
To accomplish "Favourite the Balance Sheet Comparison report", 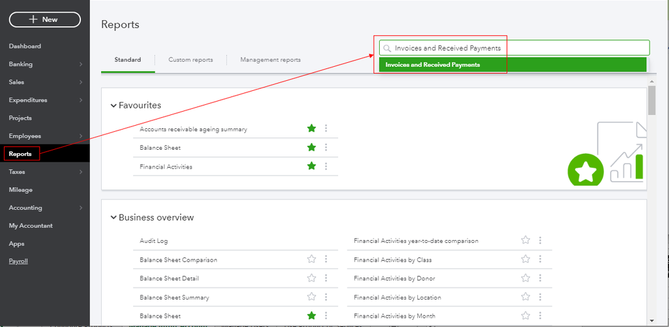I will 311,259.
